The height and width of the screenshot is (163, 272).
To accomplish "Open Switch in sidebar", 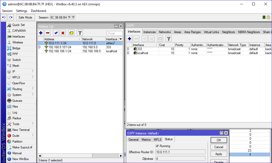I will (21, 60).
